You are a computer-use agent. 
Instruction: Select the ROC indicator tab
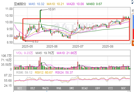tap(124, 88)
